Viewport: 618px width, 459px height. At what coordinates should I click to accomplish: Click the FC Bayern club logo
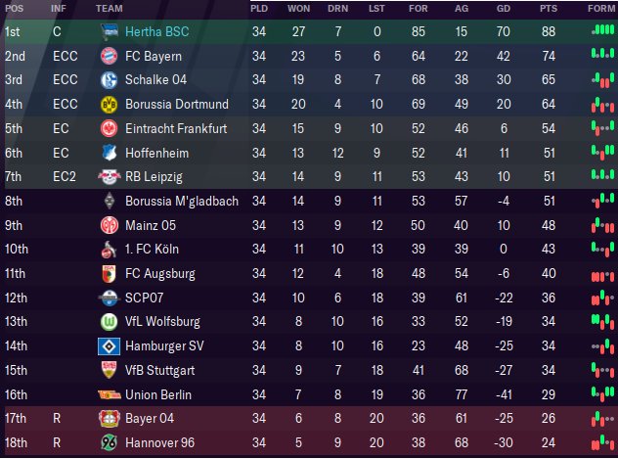tap(109, 56)
